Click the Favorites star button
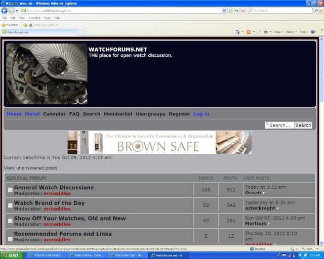Image resolution: width=324 pixels, height=259 pixels. tap(10, 25)
